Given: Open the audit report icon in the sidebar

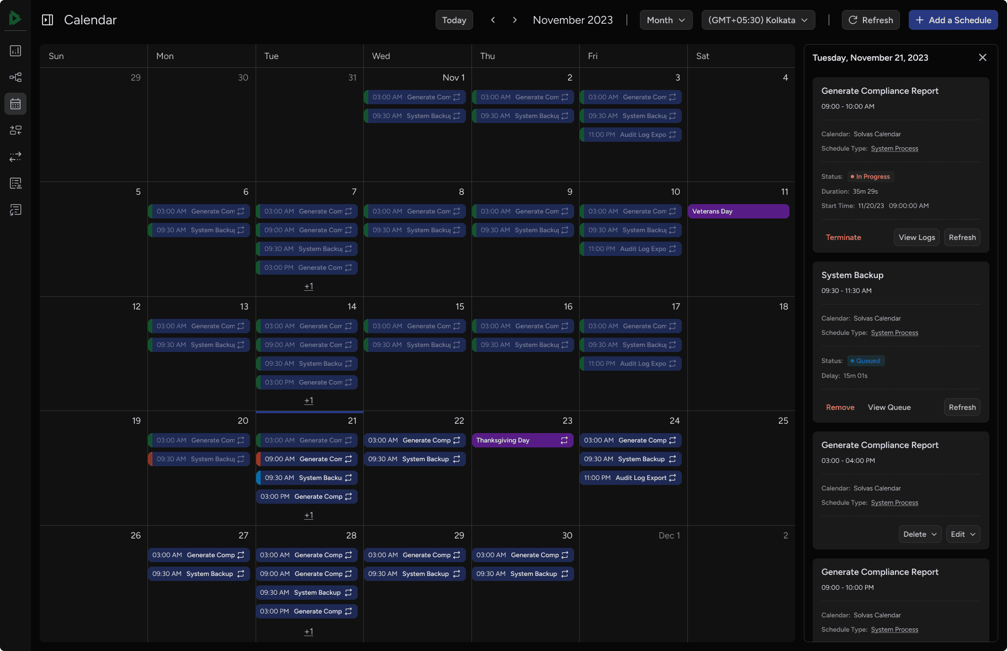Looking at the screenshot, I should click(15, 183).
